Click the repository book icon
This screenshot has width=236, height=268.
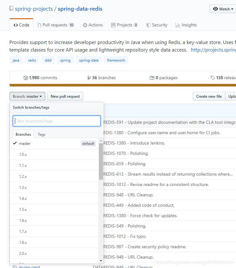click(11, 9)
